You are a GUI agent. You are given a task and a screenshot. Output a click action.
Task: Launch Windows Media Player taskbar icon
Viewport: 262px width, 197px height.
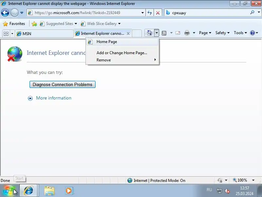point(69,191)
